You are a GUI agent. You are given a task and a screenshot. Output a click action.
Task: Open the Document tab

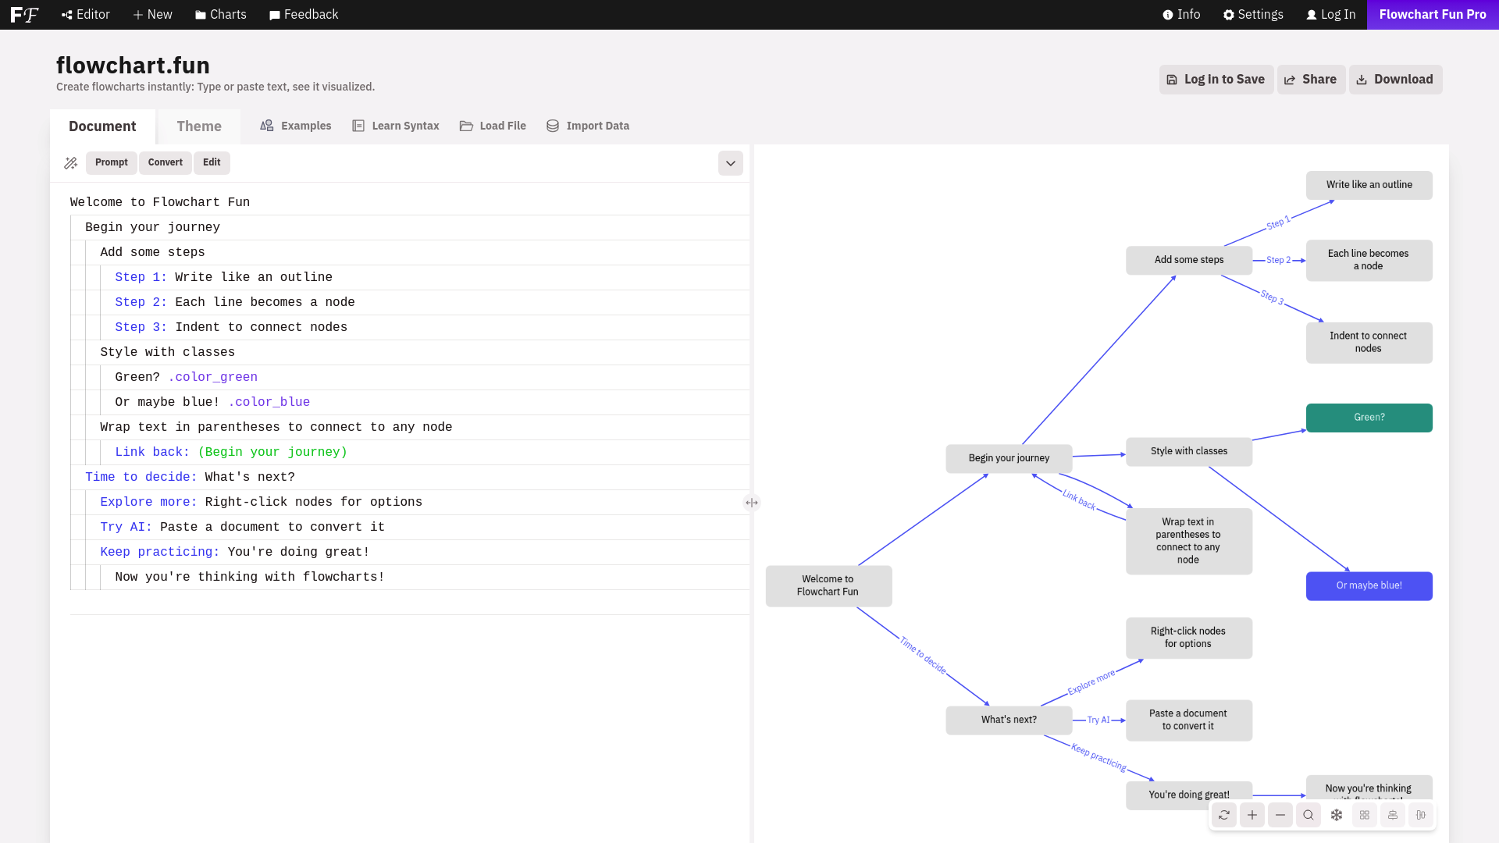(x=102, y=126)
